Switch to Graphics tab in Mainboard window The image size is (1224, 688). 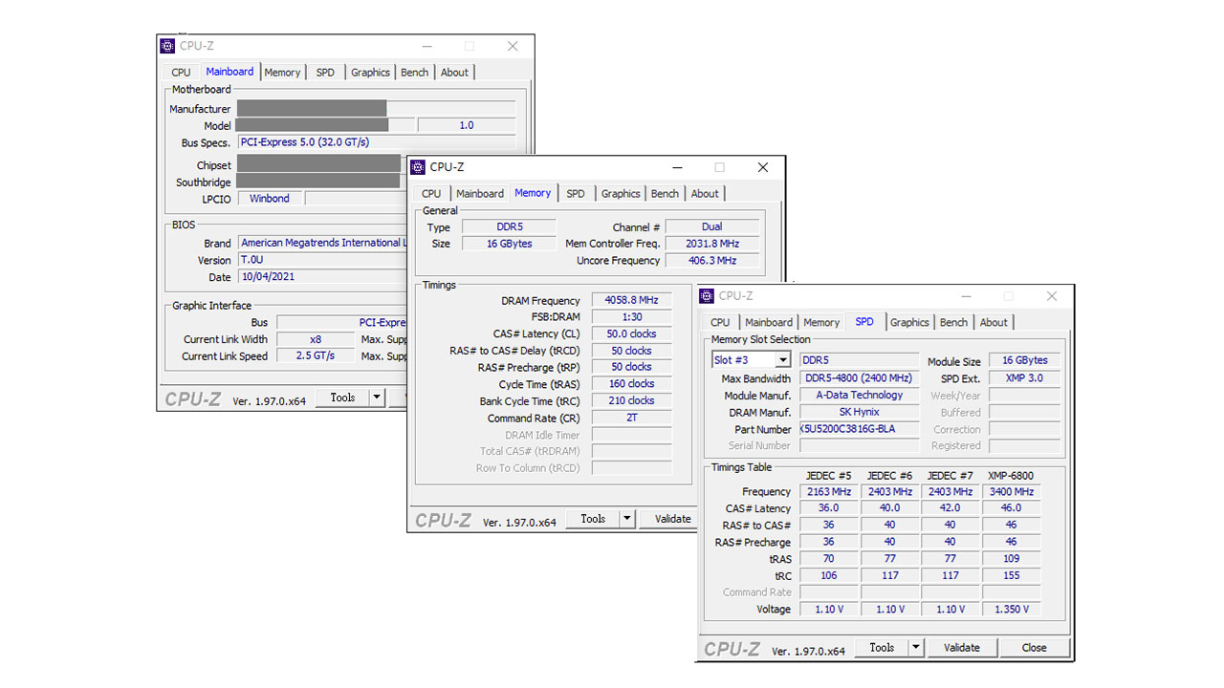pyautogui.click(x=370, y=73)
